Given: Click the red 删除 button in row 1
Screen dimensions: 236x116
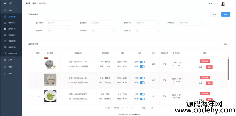Looking at the screenshot, I should (x=209, y=67).
